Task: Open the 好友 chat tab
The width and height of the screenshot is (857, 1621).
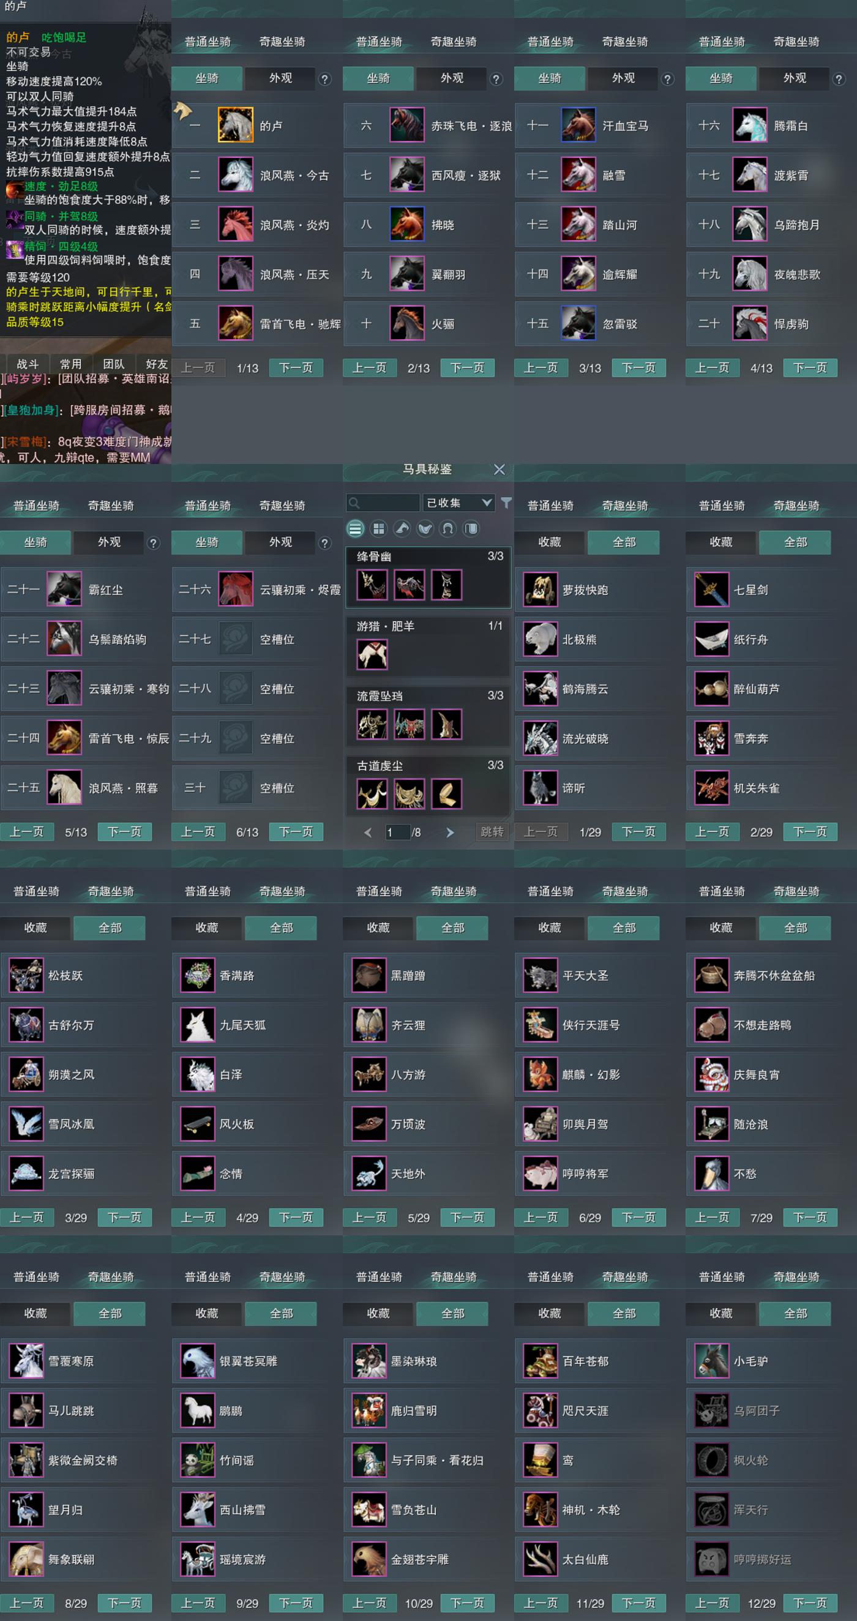Action: tap(157, 364)
